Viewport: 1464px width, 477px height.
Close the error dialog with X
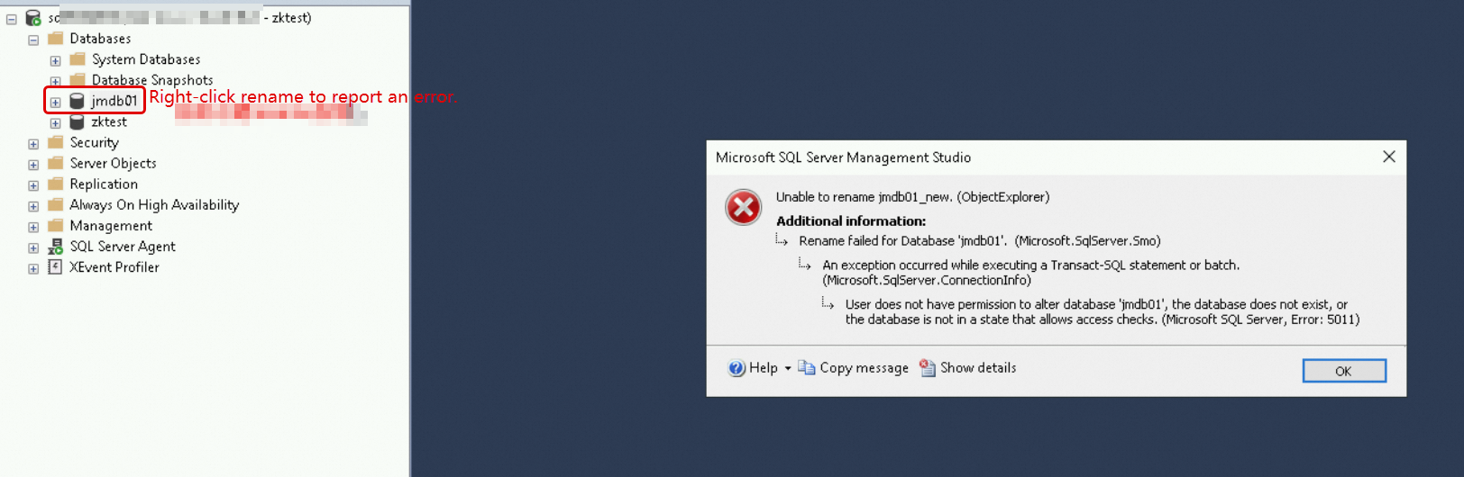1388,157
